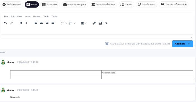Click Jimmy's avatar on the 12:40:00 note
This screenshot has width=196, height=102.
(3, 90)
